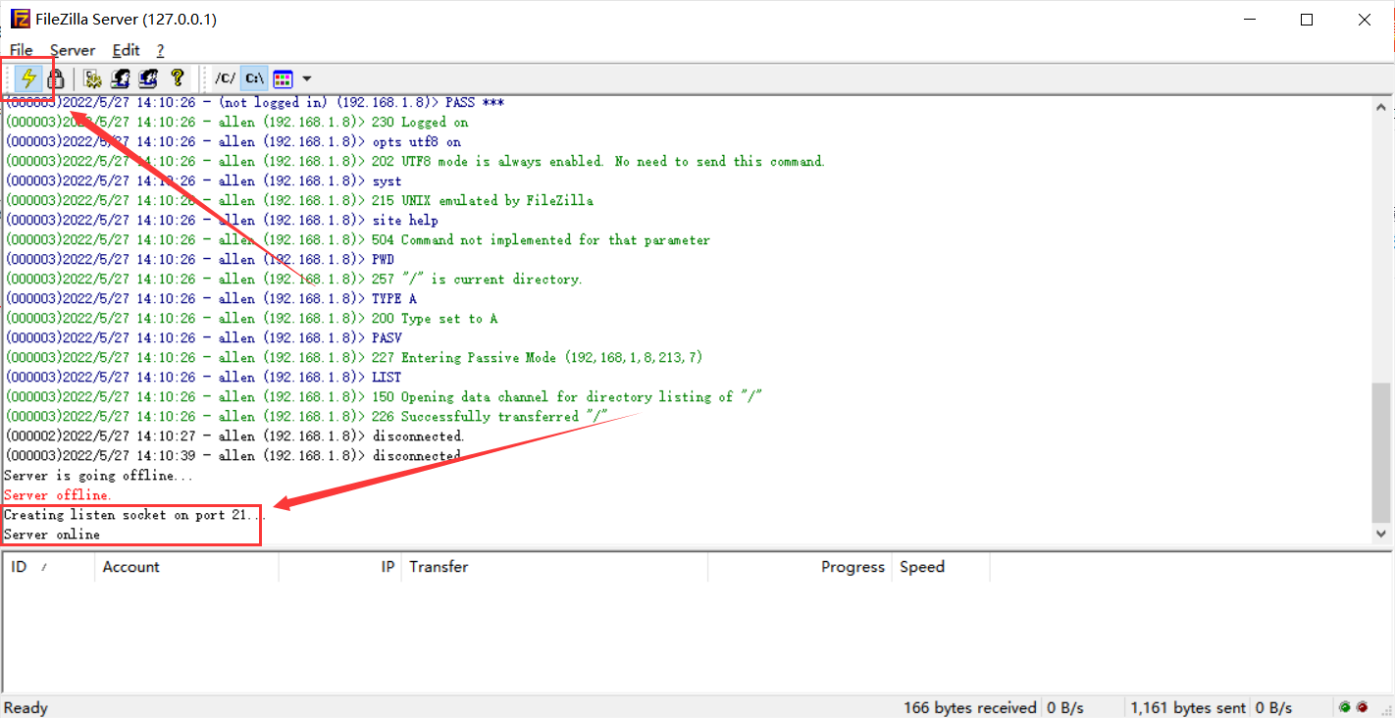Select the '227 Entering Passive Mode' log line
Image resolution: width=1395 pixels, height=718 pixels.
pos(353,357)
